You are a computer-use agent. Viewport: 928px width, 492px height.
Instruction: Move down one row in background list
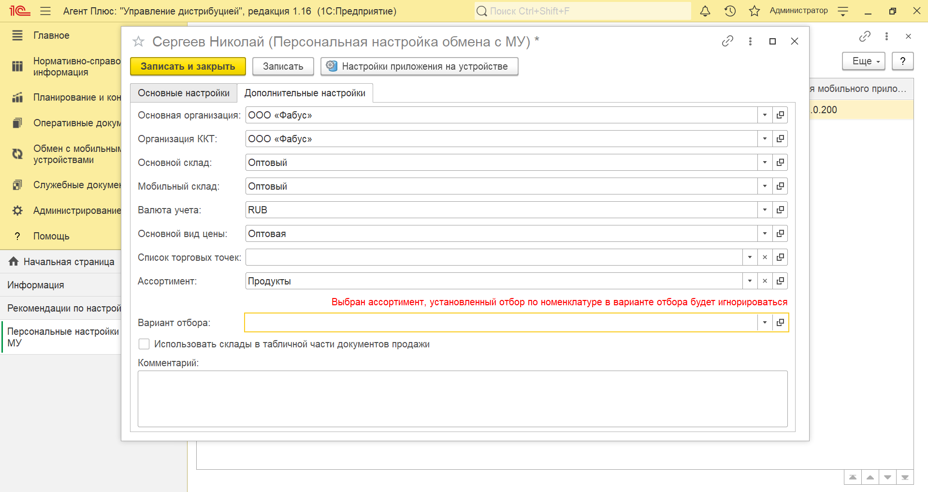887,477
